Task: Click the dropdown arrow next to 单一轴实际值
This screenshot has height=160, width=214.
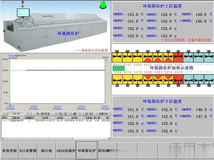Action: tap(56, 114)
